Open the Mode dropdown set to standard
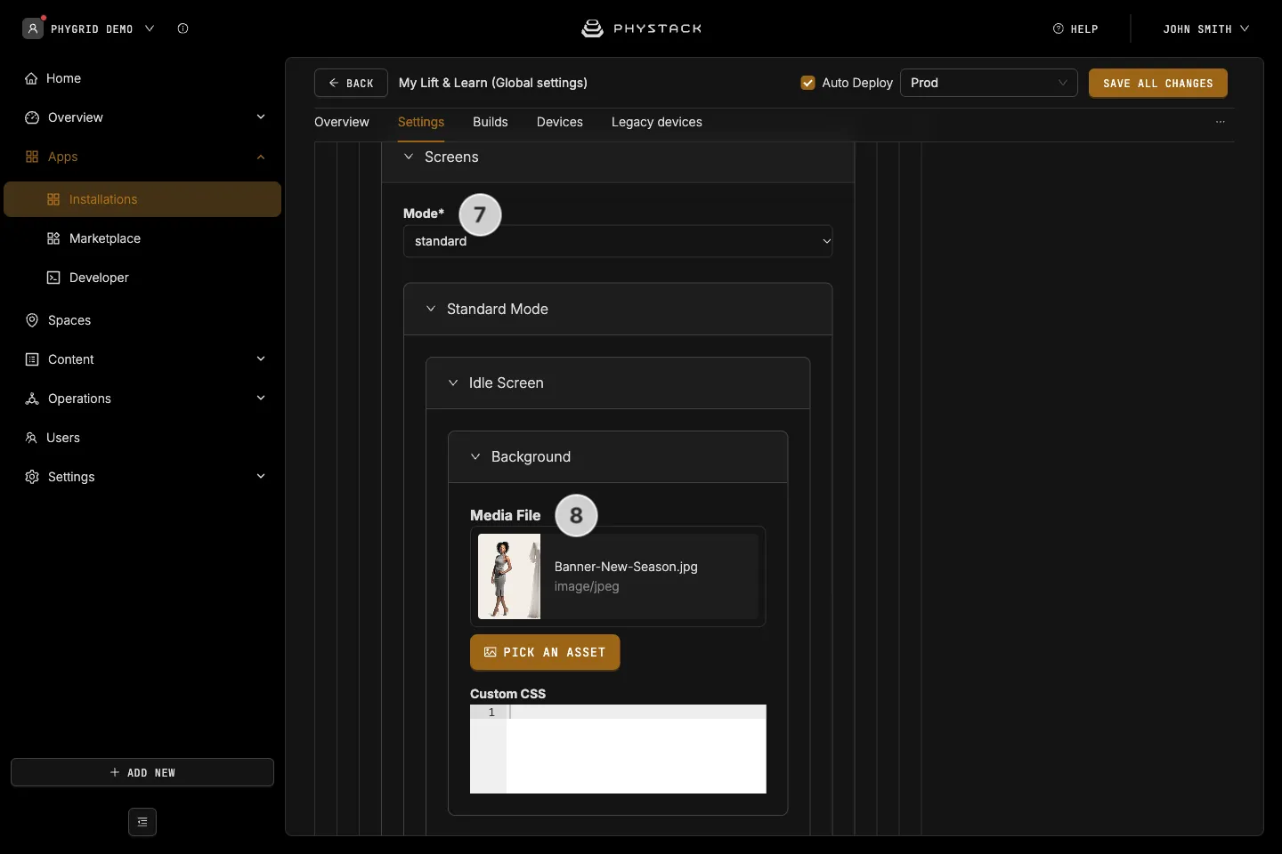The width and height of the screenshot is (1282, 854). pyautogui.click(x=618, y=241)
